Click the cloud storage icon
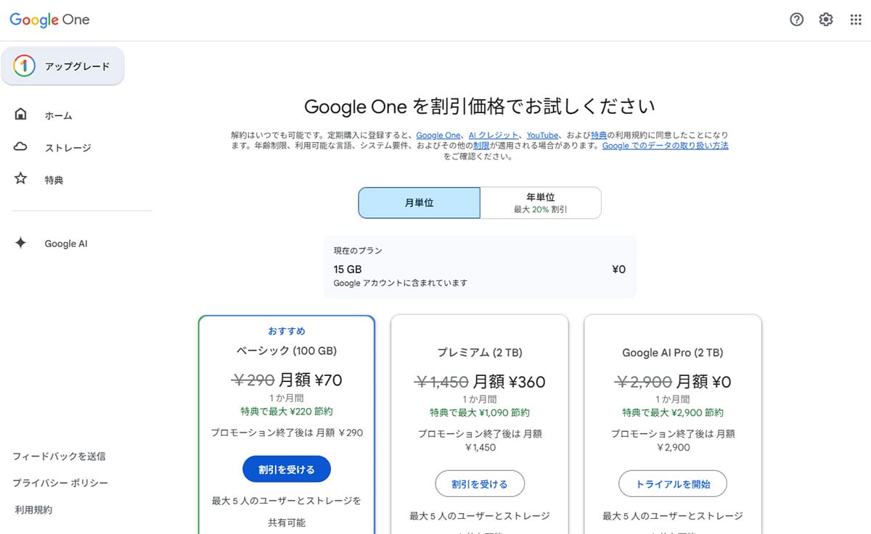 tap(20, 147)
